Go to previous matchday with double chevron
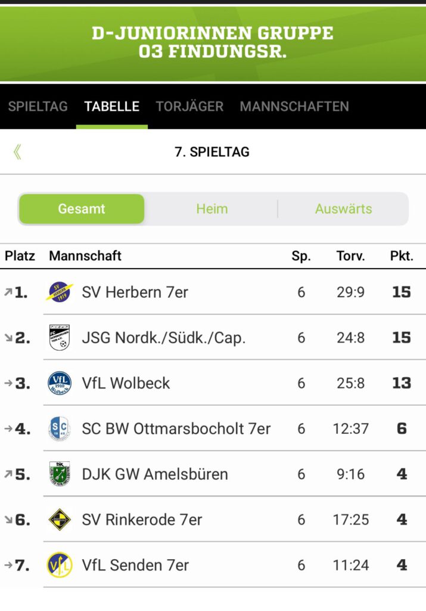The height and width of the screenshot is (611, 426). tap(17, 152)
